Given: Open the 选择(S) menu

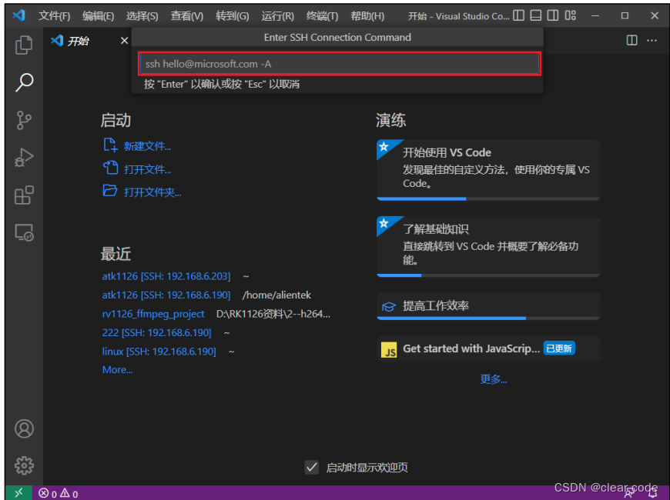Looking at the screenshot, I should point(142,16).
